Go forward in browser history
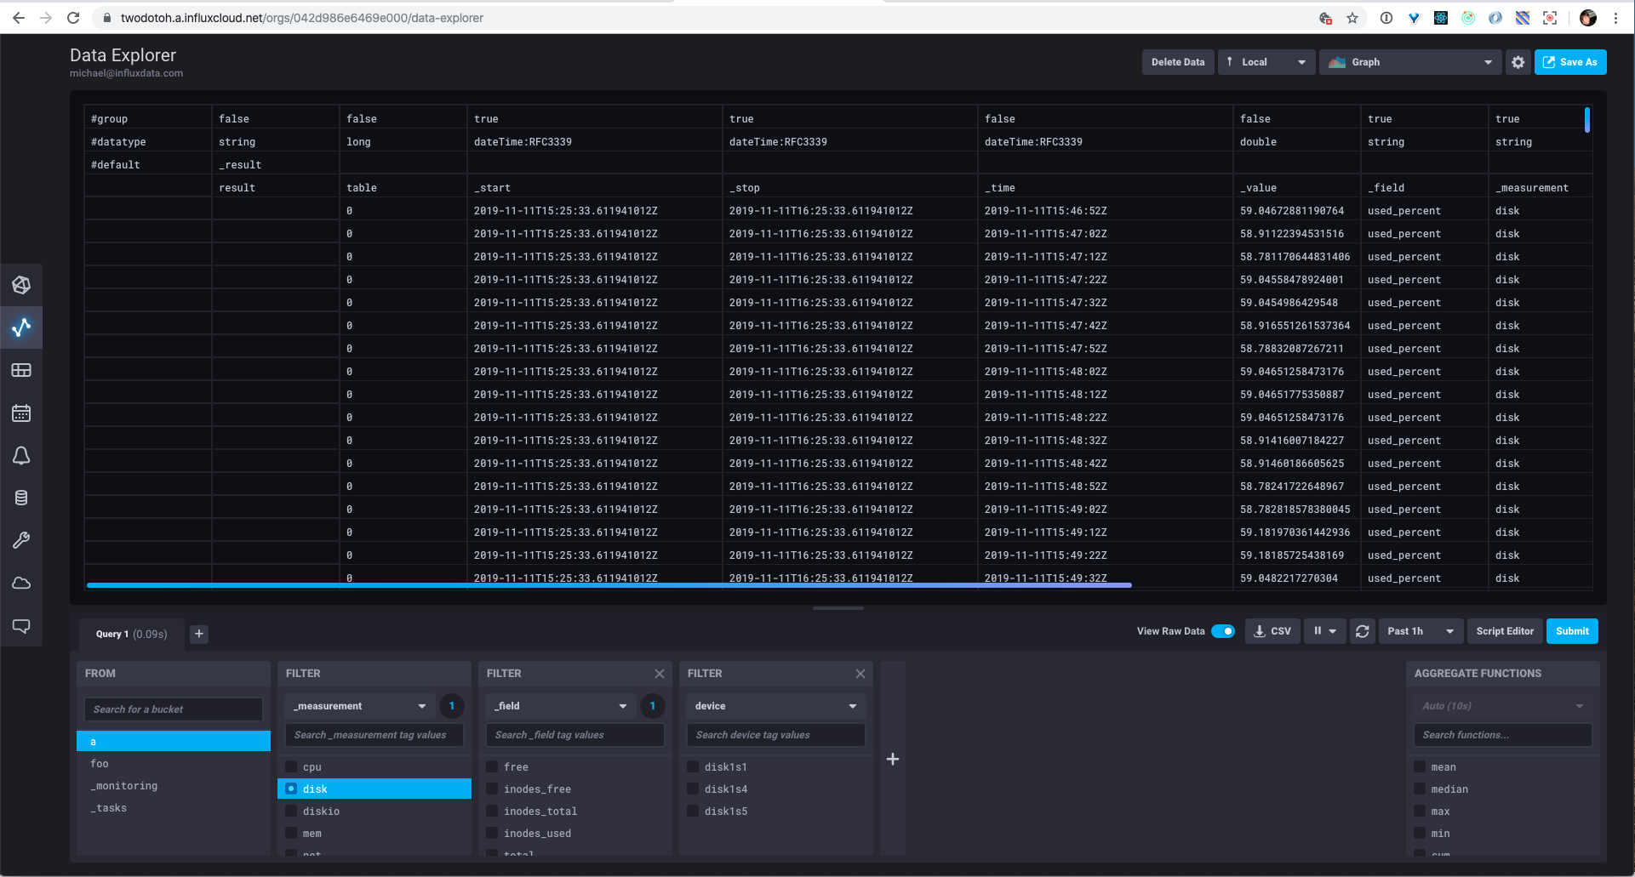Screen dimensions: 1635x877 coord(46,18)
